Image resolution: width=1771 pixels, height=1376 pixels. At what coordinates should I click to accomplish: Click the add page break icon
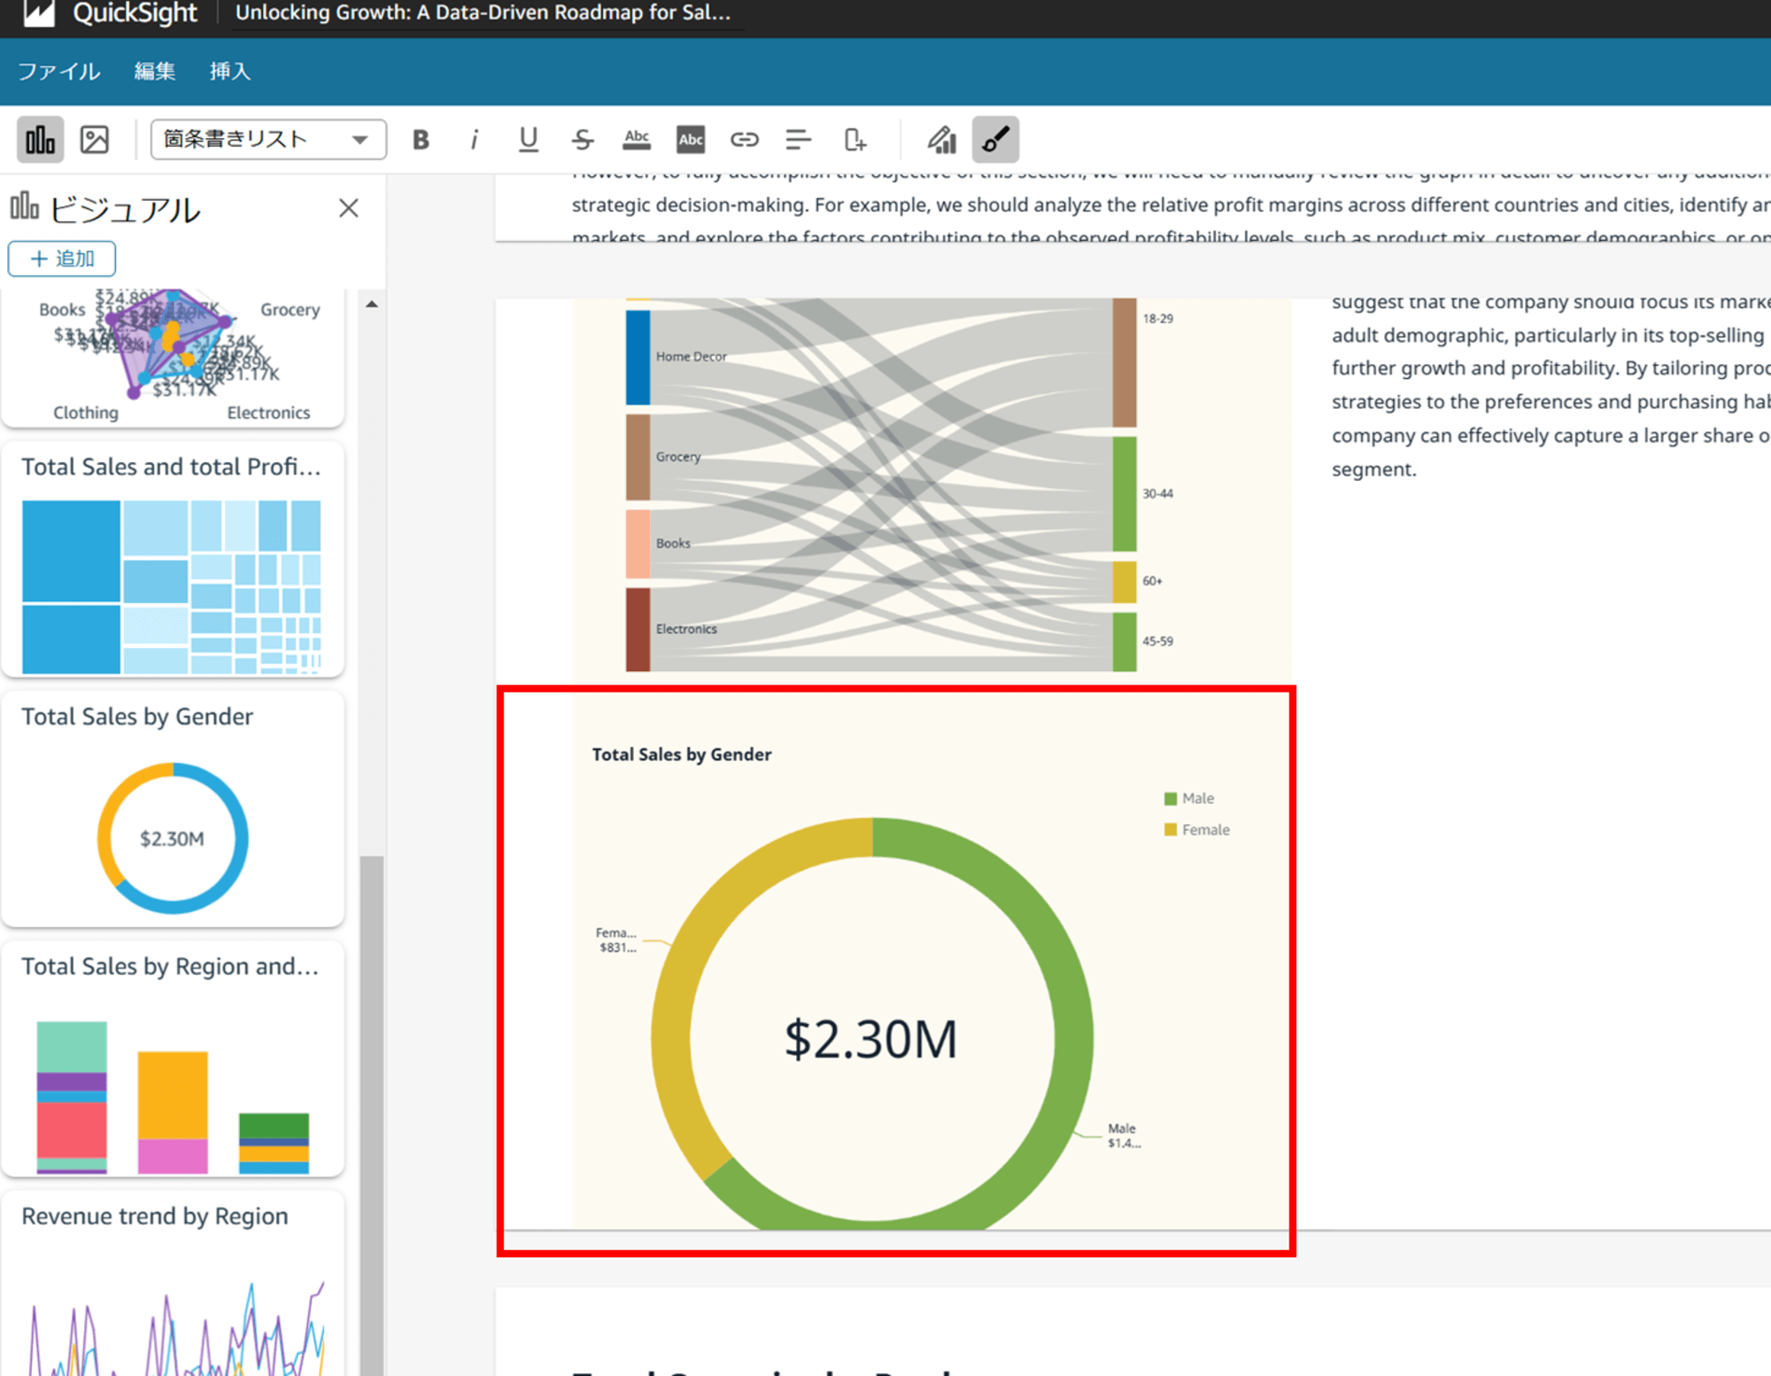pyautogui.click(x=855, y=139)
